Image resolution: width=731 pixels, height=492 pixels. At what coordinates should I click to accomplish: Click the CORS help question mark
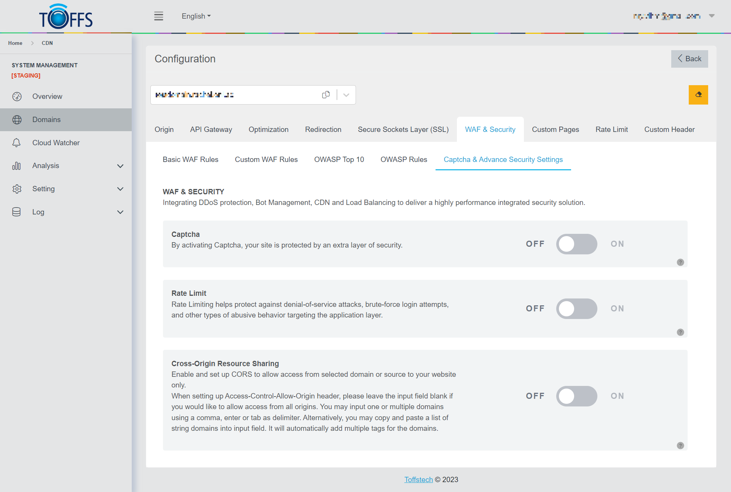click(680, 446)
